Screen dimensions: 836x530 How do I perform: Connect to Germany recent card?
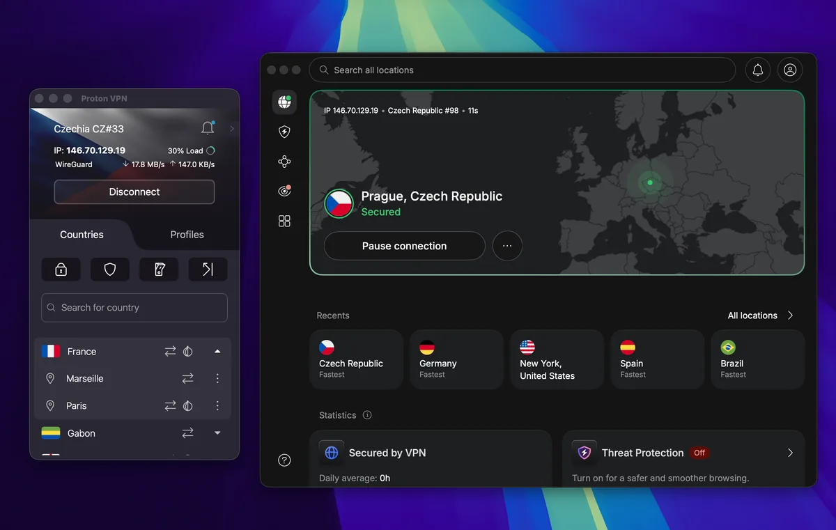tap(456, 359)
